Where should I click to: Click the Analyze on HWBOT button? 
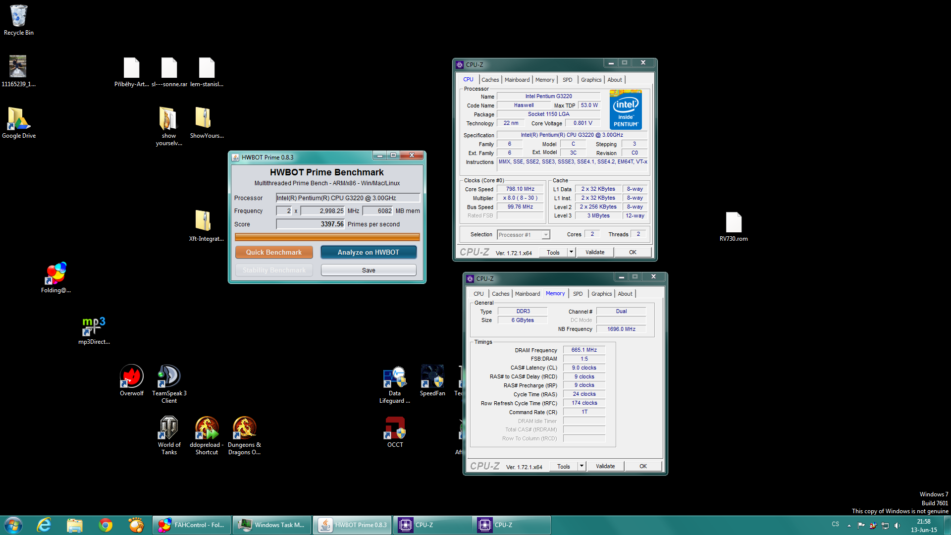pyautogui.click(x=369, y=252)
